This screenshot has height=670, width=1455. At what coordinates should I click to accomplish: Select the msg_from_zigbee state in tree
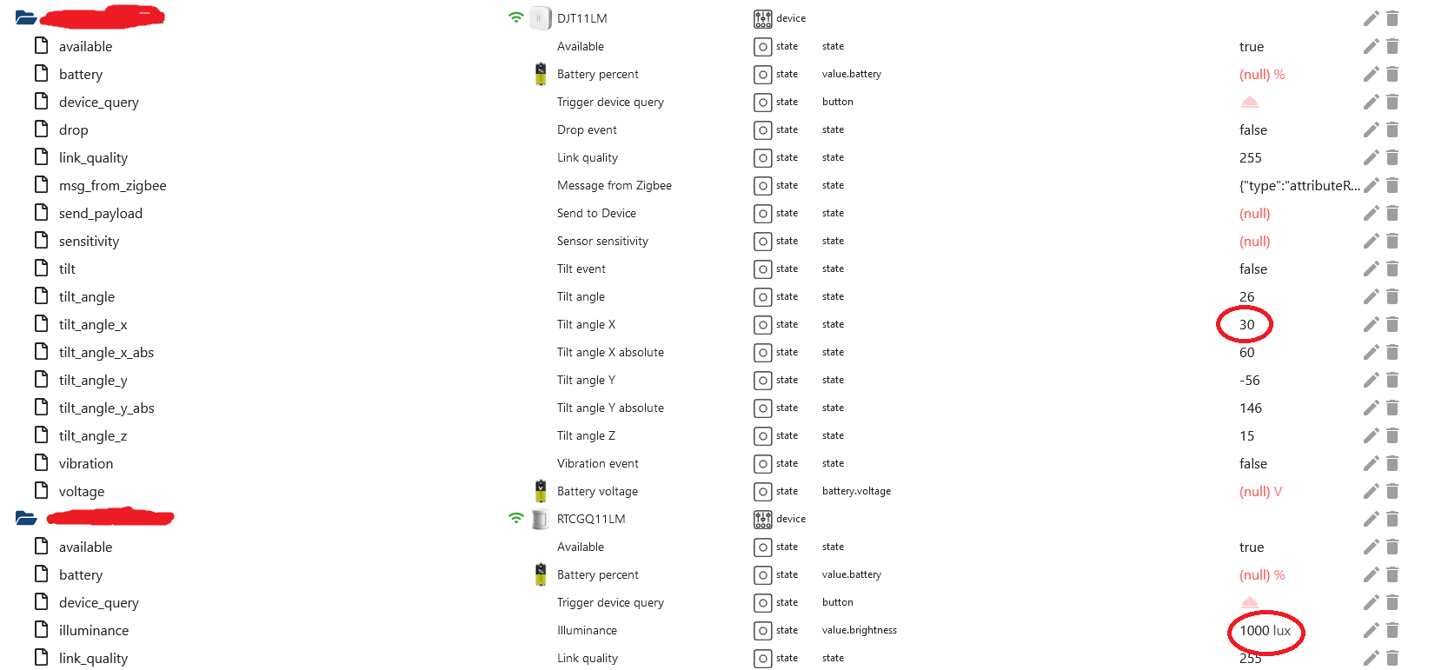pos(112,185)
